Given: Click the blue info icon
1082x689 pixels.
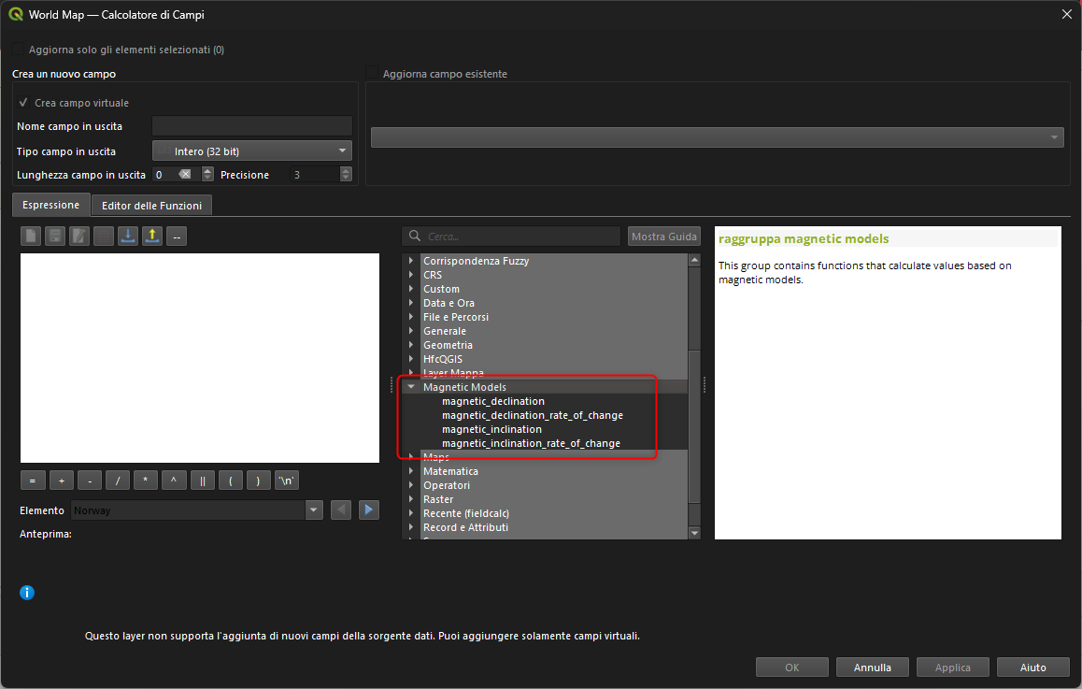Looking at the screenshot, I should (27, 593).
